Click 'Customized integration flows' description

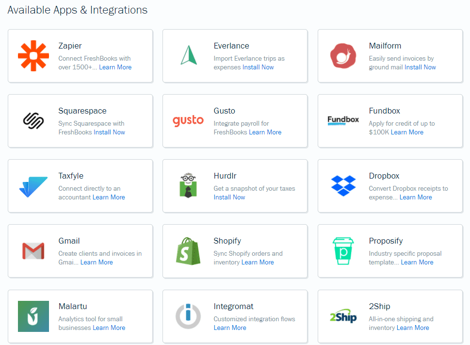pos(254,319)
